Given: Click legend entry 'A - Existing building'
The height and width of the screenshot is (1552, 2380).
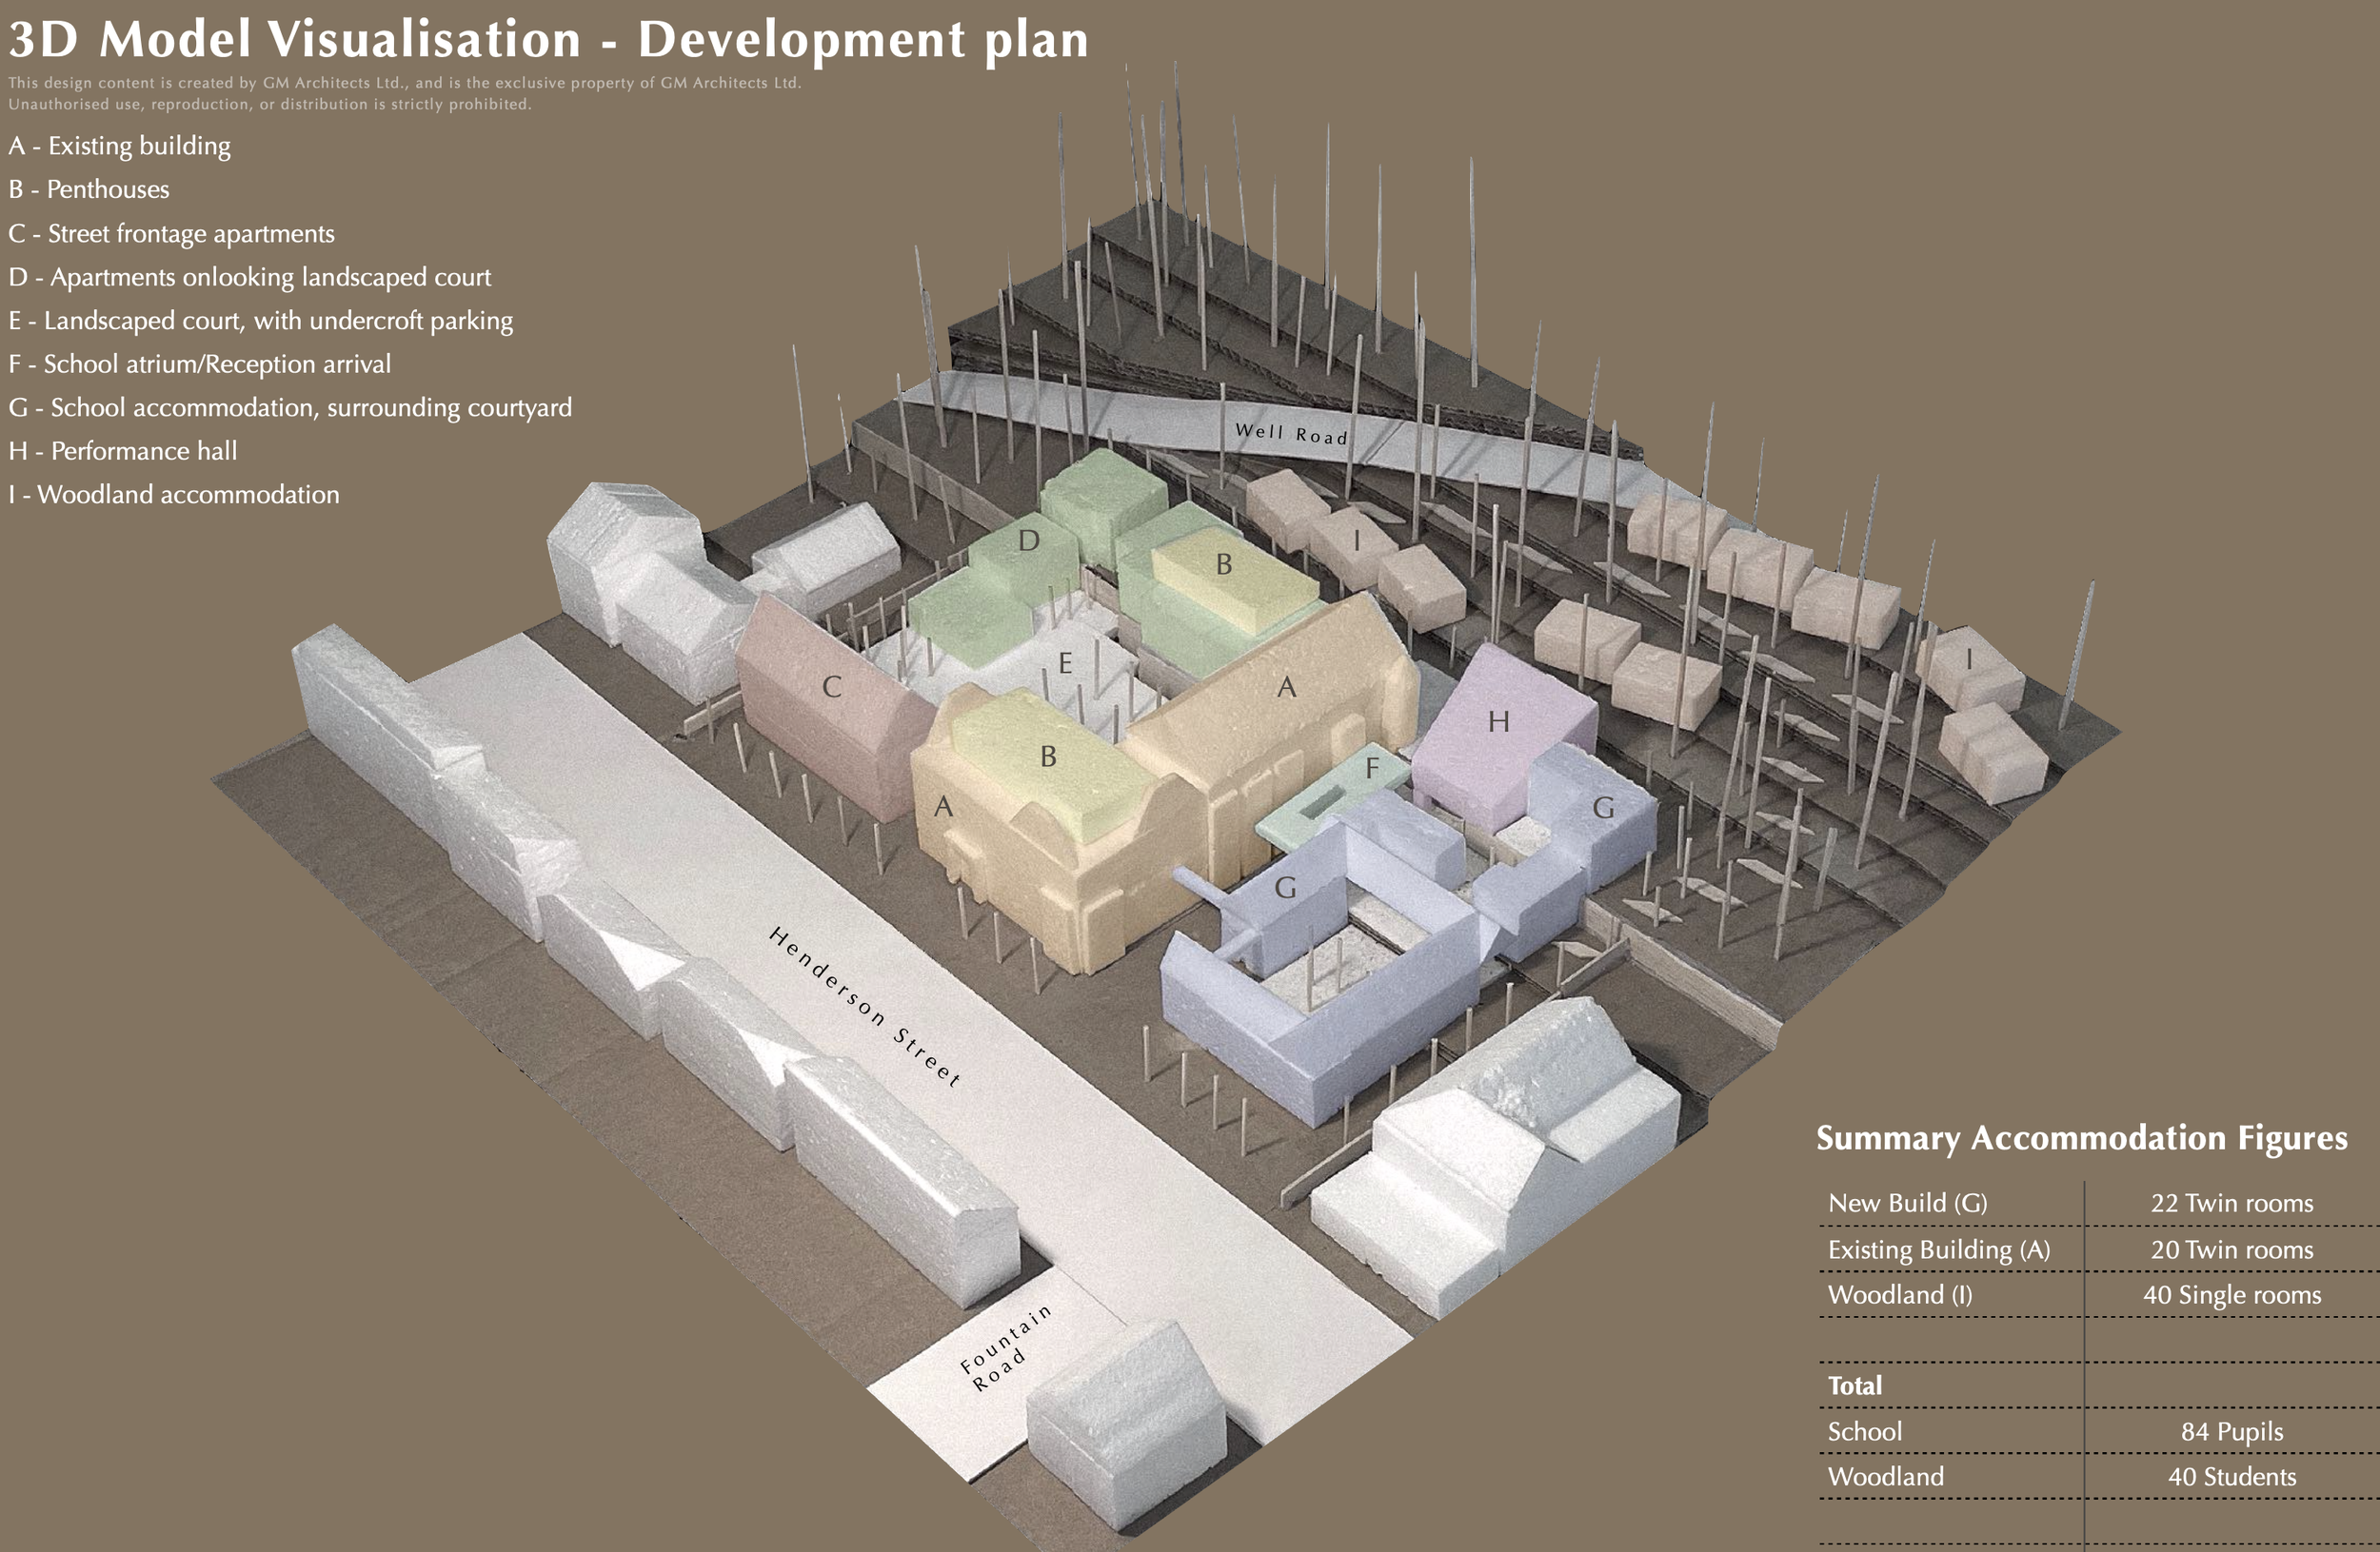Looking at the screenshot, I should tap(119, 146).
